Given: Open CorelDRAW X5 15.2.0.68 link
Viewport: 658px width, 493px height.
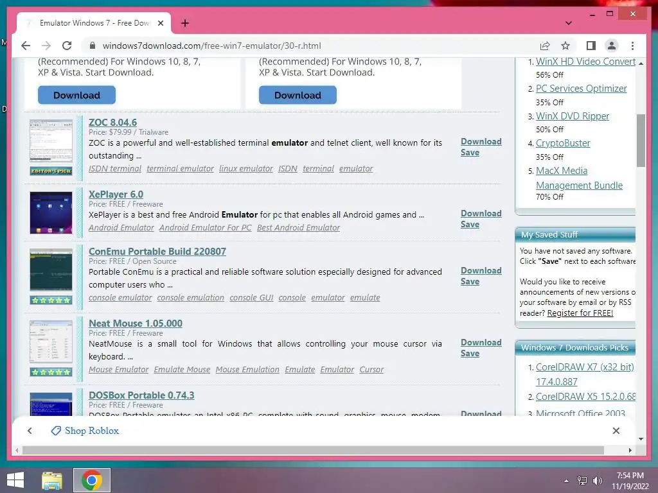Looking at the screenshot, I should pos(586,397).
